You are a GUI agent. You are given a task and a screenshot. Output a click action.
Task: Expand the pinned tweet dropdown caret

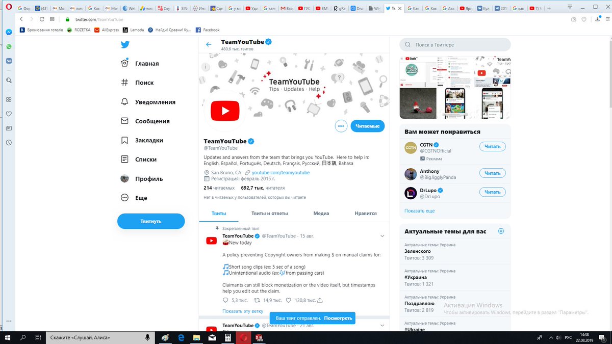pyautogui.click(x=382, y=236)
